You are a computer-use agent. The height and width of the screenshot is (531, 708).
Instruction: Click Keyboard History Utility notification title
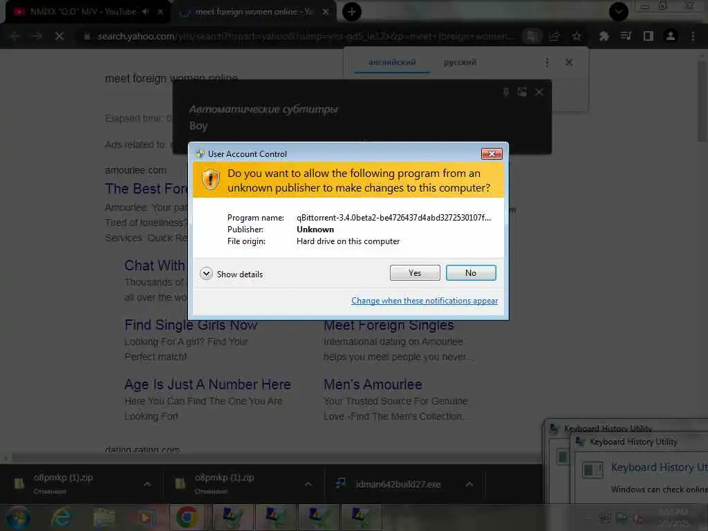[x=633, y=442]
